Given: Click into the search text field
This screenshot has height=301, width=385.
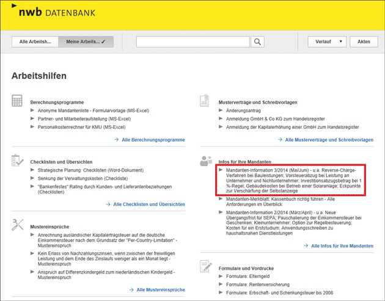Looking at the screenshot, I should point(193,42).
